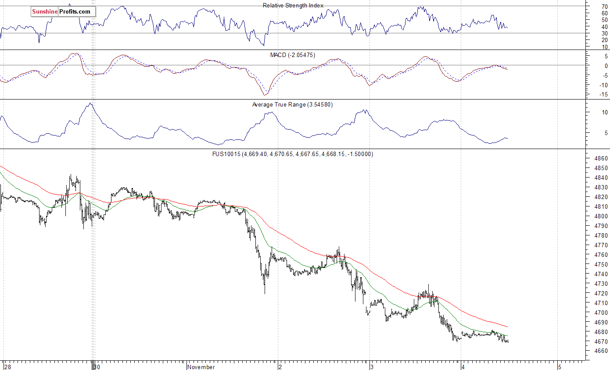610x370 pixels.
Task: Click the 4740 price axis label
Action: point(602,274)
